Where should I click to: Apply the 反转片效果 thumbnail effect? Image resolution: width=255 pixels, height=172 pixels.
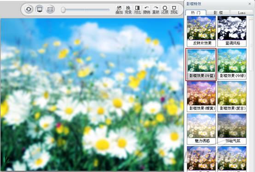click(201, 31)
